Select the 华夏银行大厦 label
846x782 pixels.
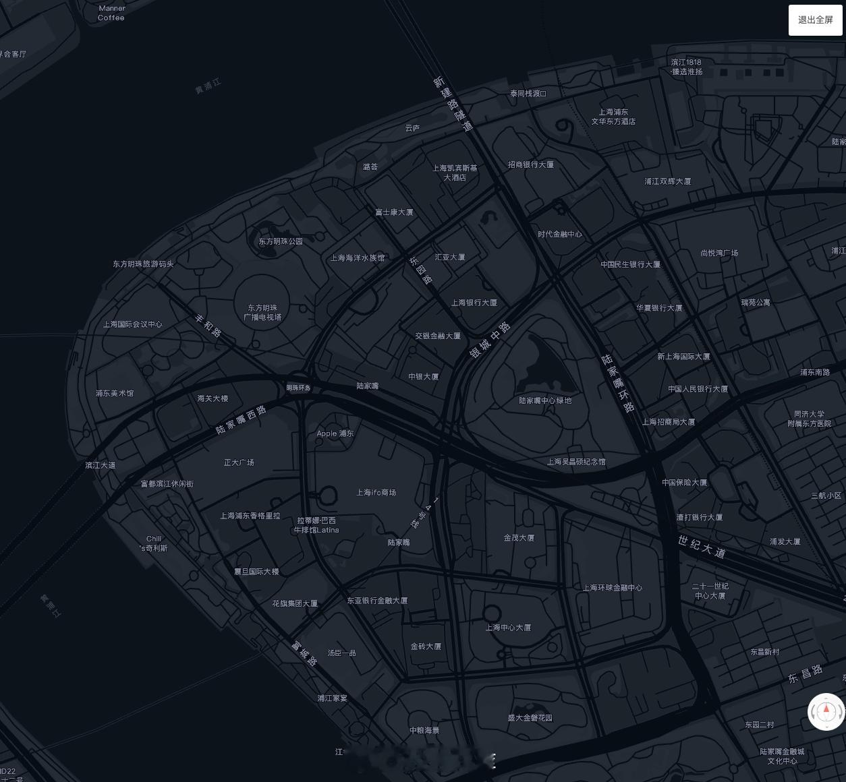click(659, 308)
